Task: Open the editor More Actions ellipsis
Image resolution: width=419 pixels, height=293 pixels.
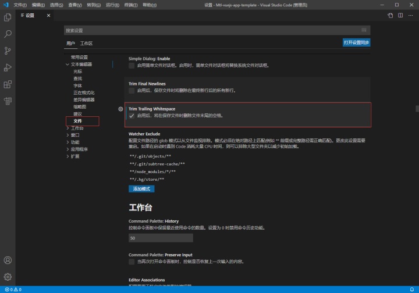Action: (410, 16)
